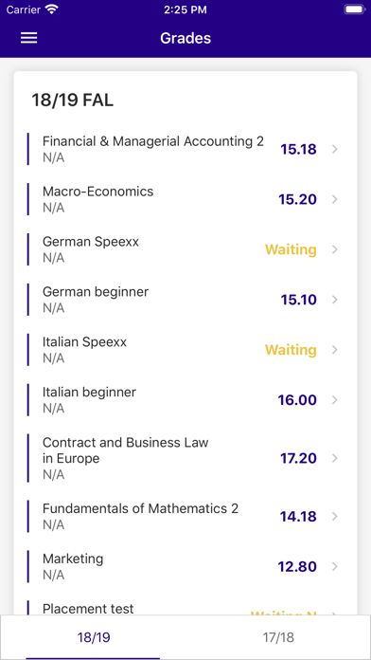
Task: Expand chevron beside Financial & Managerial Accounting 2
Action: (335, 149)
